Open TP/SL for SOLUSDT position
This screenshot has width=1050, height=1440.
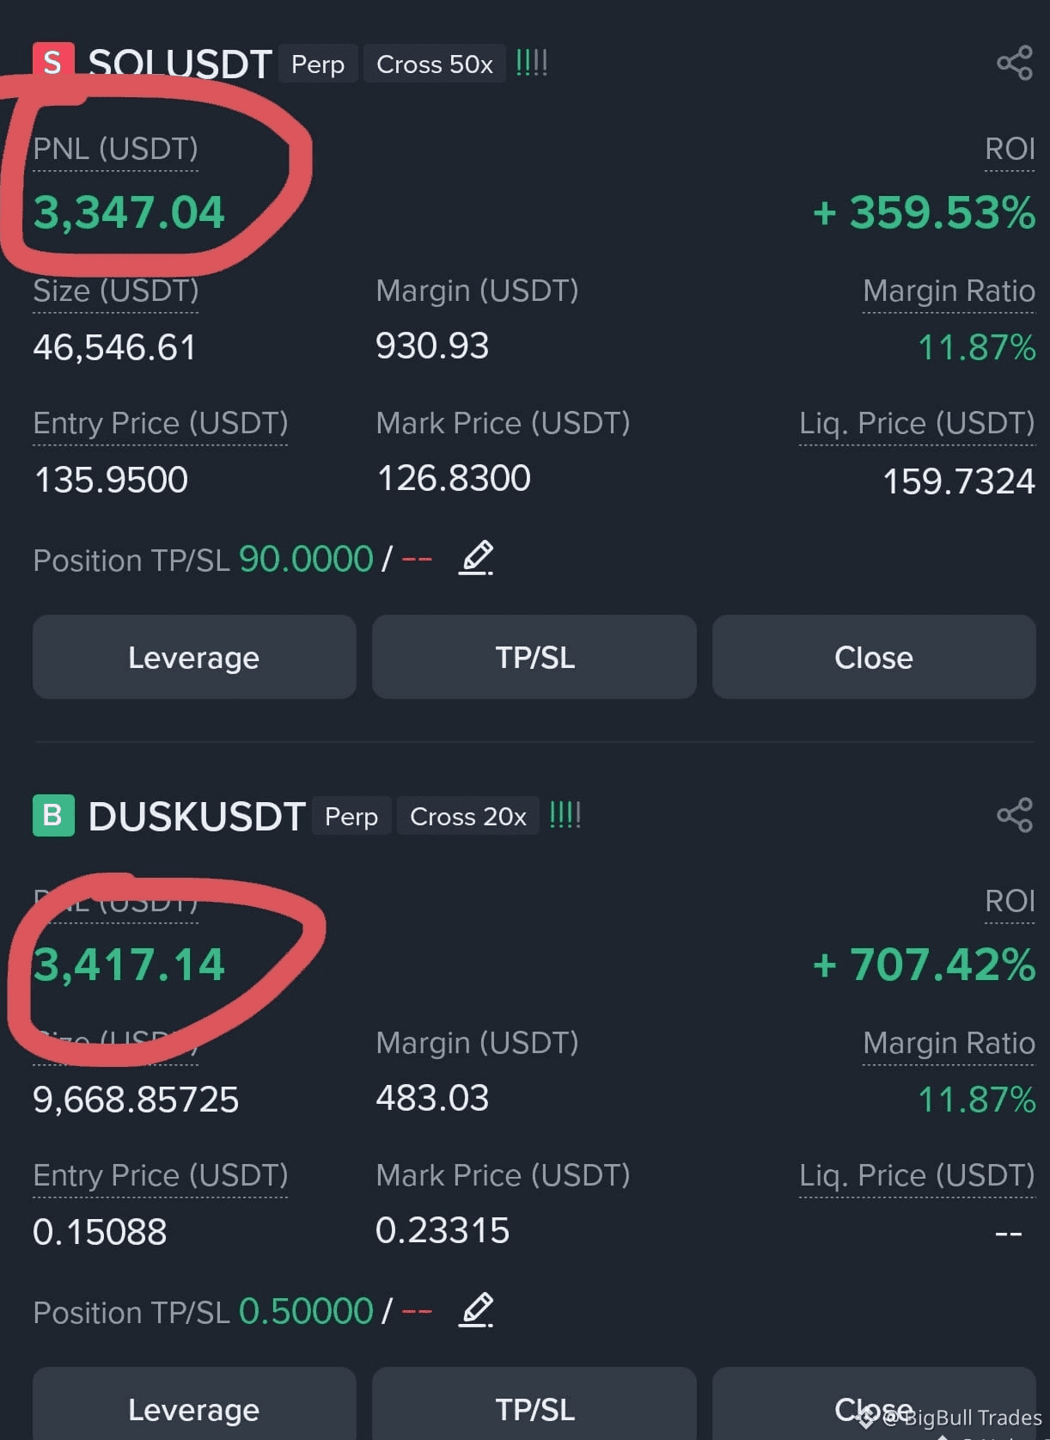pos(534,657)
